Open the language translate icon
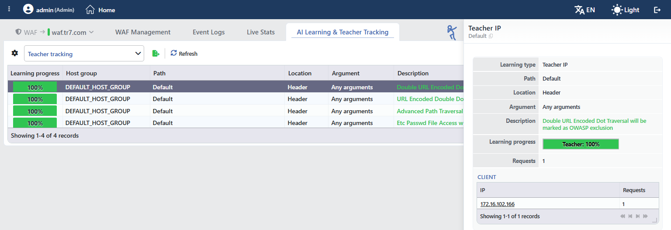Screen dimensions: 671x230 tap(579, 10)
